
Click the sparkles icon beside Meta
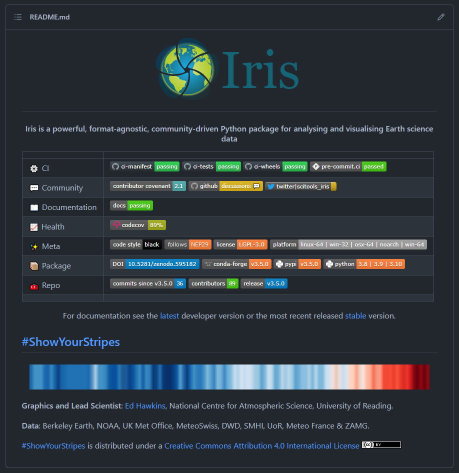pyautogui.click(x=34, y=247)
